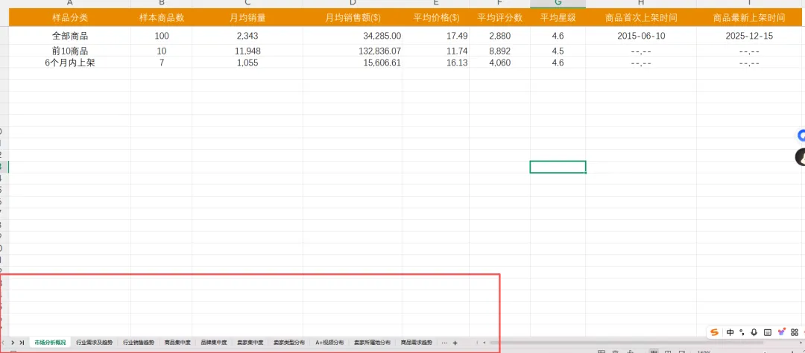Switch to 行业需求及趋势 sheet tab
The height and width of the screenshot is (353, 805).
(94, 343)
